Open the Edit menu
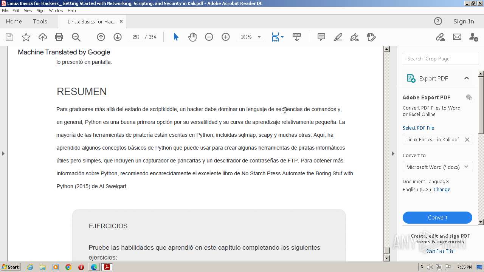Image resolution: width=484 pixels, height=272 pixels. tap(16, 11)
